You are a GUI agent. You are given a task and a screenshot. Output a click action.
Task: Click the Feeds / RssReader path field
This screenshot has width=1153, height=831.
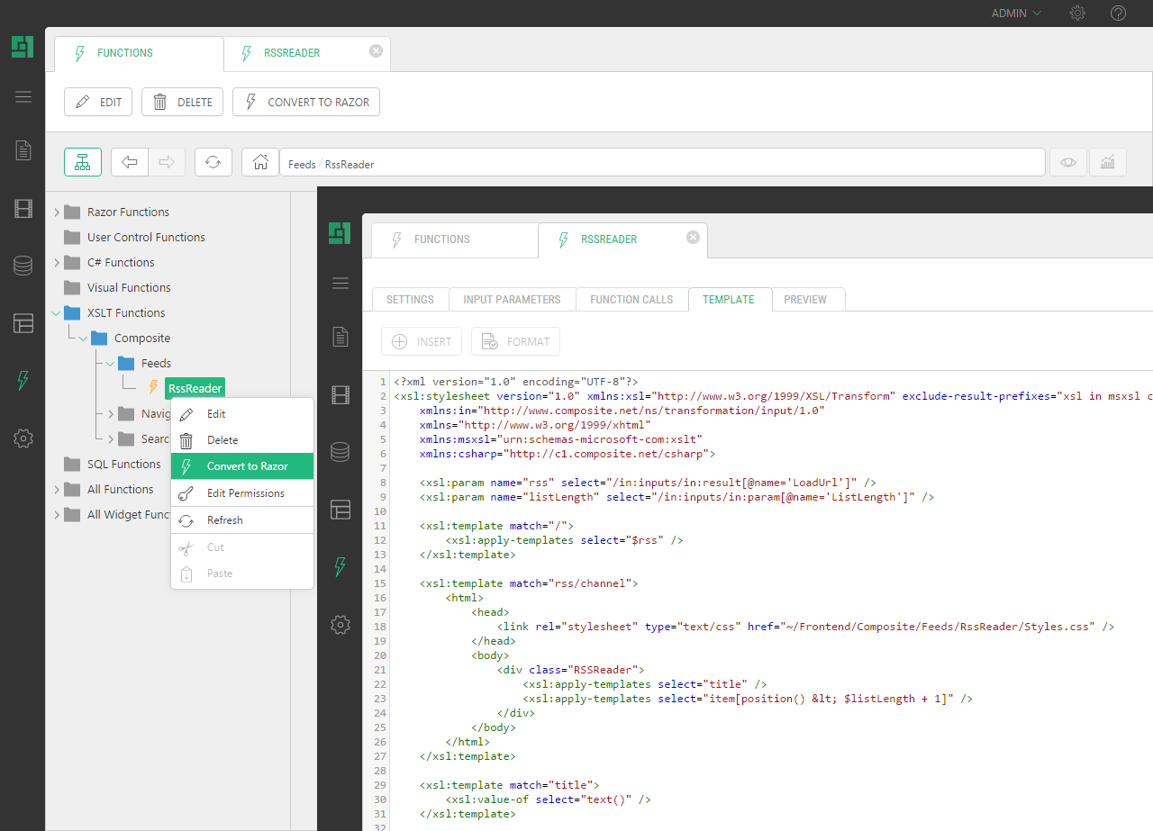pyautogui.click(x=662, y=164)
